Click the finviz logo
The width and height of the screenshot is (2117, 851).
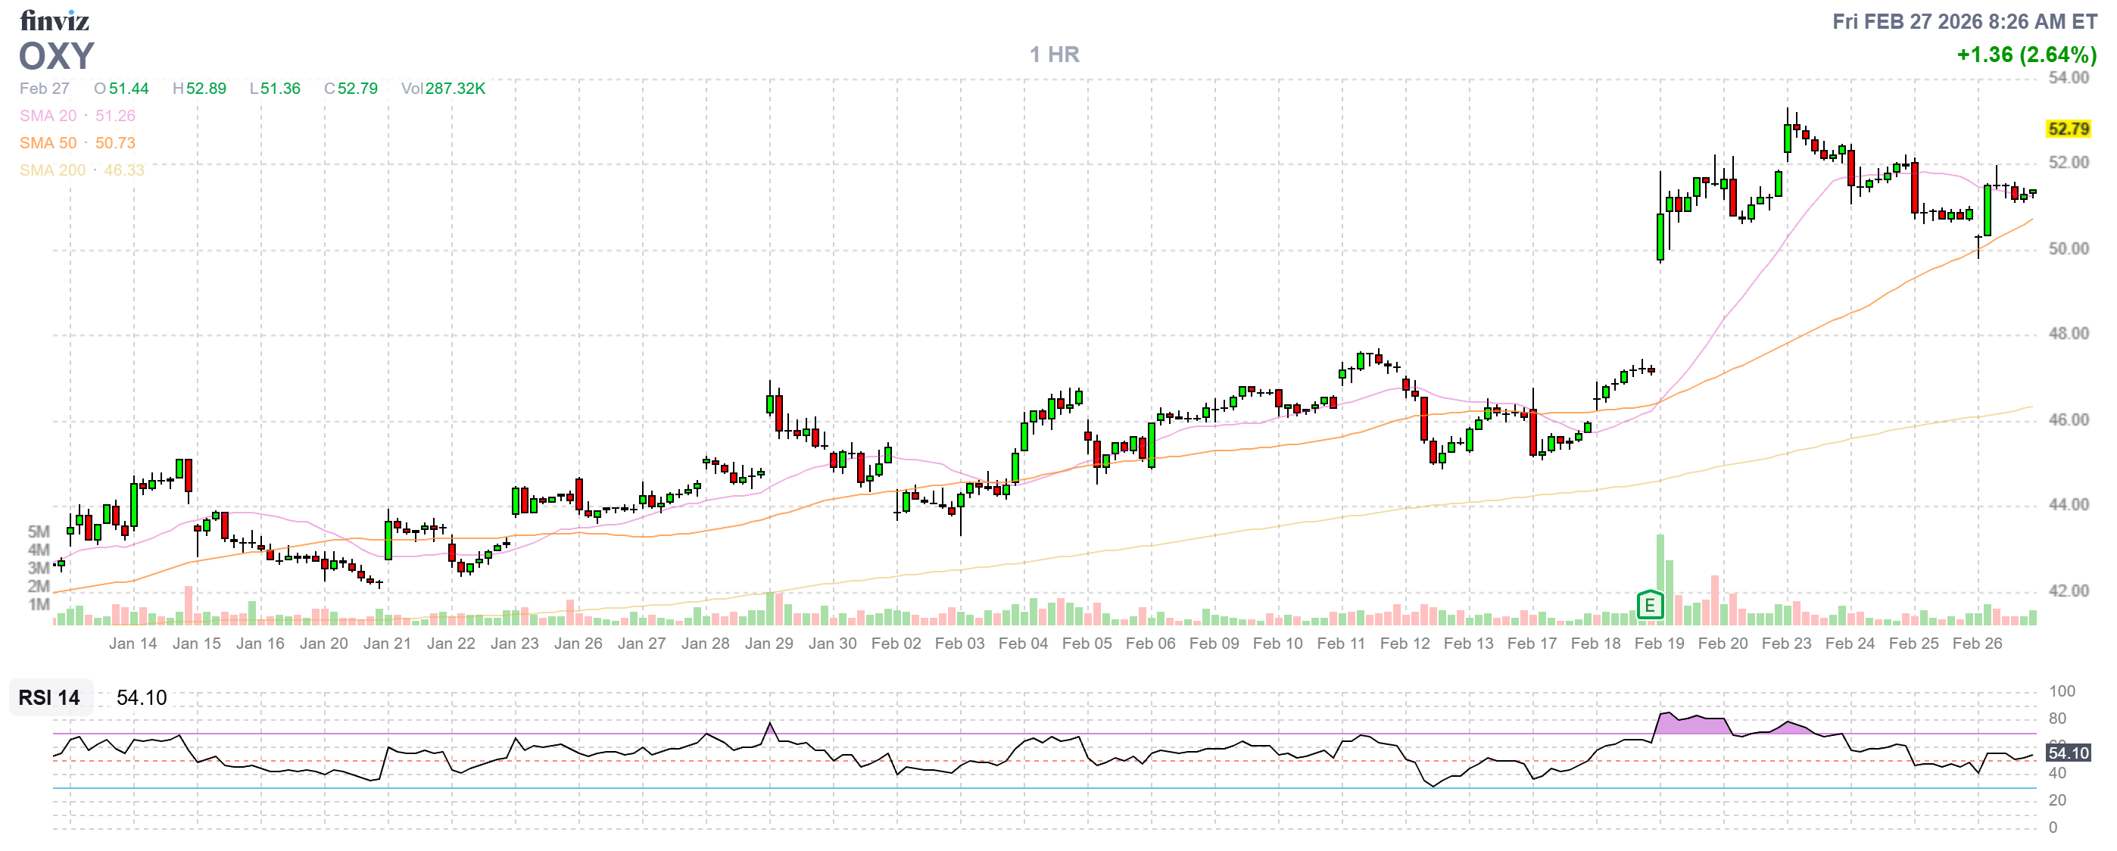click(x=55, y=20)
